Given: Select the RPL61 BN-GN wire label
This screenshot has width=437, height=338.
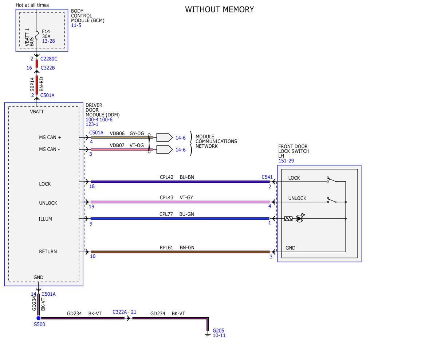Looking at the screenshot, I should [x=177, y=248].
